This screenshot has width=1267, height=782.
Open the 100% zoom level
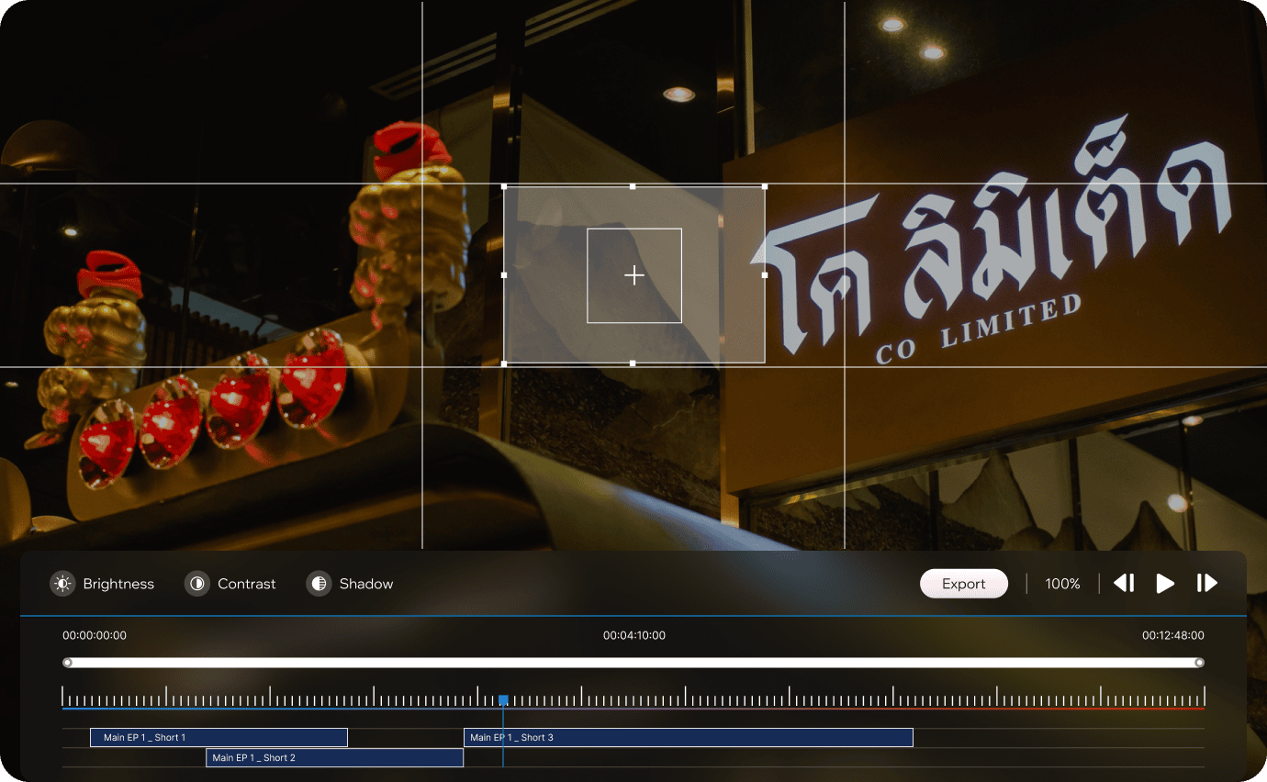point(1062,584)
